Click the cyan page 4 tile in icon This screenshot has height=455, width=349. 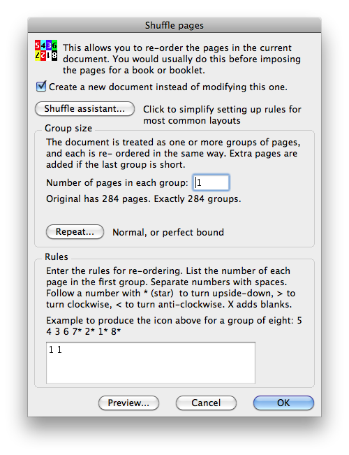43,45
